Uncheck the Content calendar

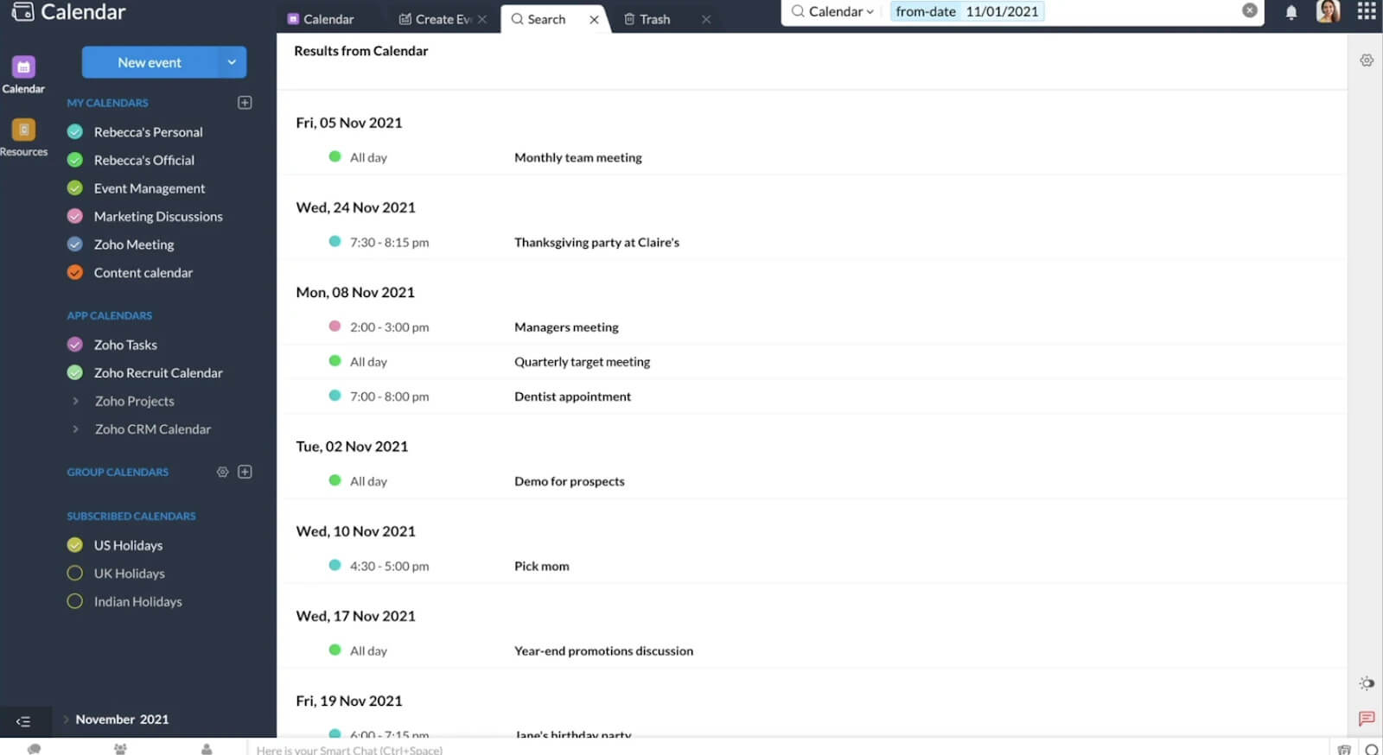click(75, 273)
